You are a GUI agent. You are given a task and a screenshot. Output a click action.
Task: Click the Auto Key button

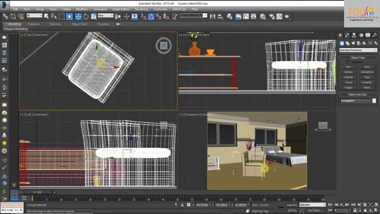(292, 205)
